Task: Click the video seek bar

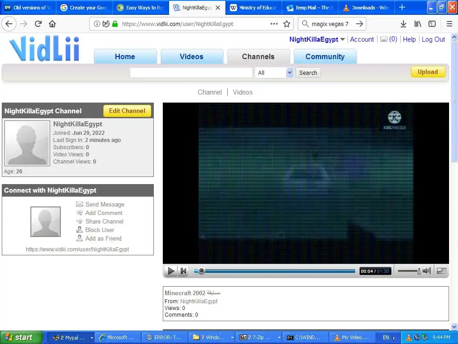Action: click(x=274, y=271)
